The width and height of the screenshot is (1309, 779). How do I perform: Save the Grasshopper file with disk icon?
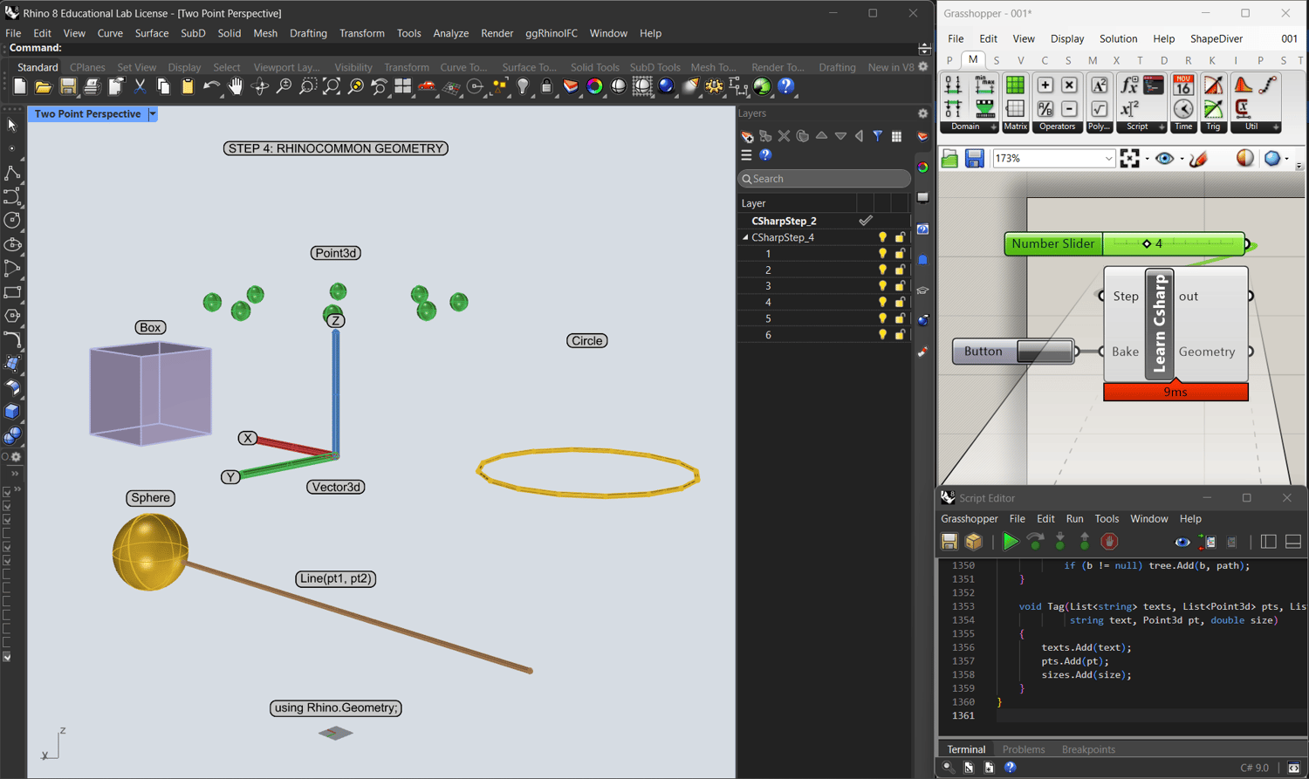click(974, 159)
